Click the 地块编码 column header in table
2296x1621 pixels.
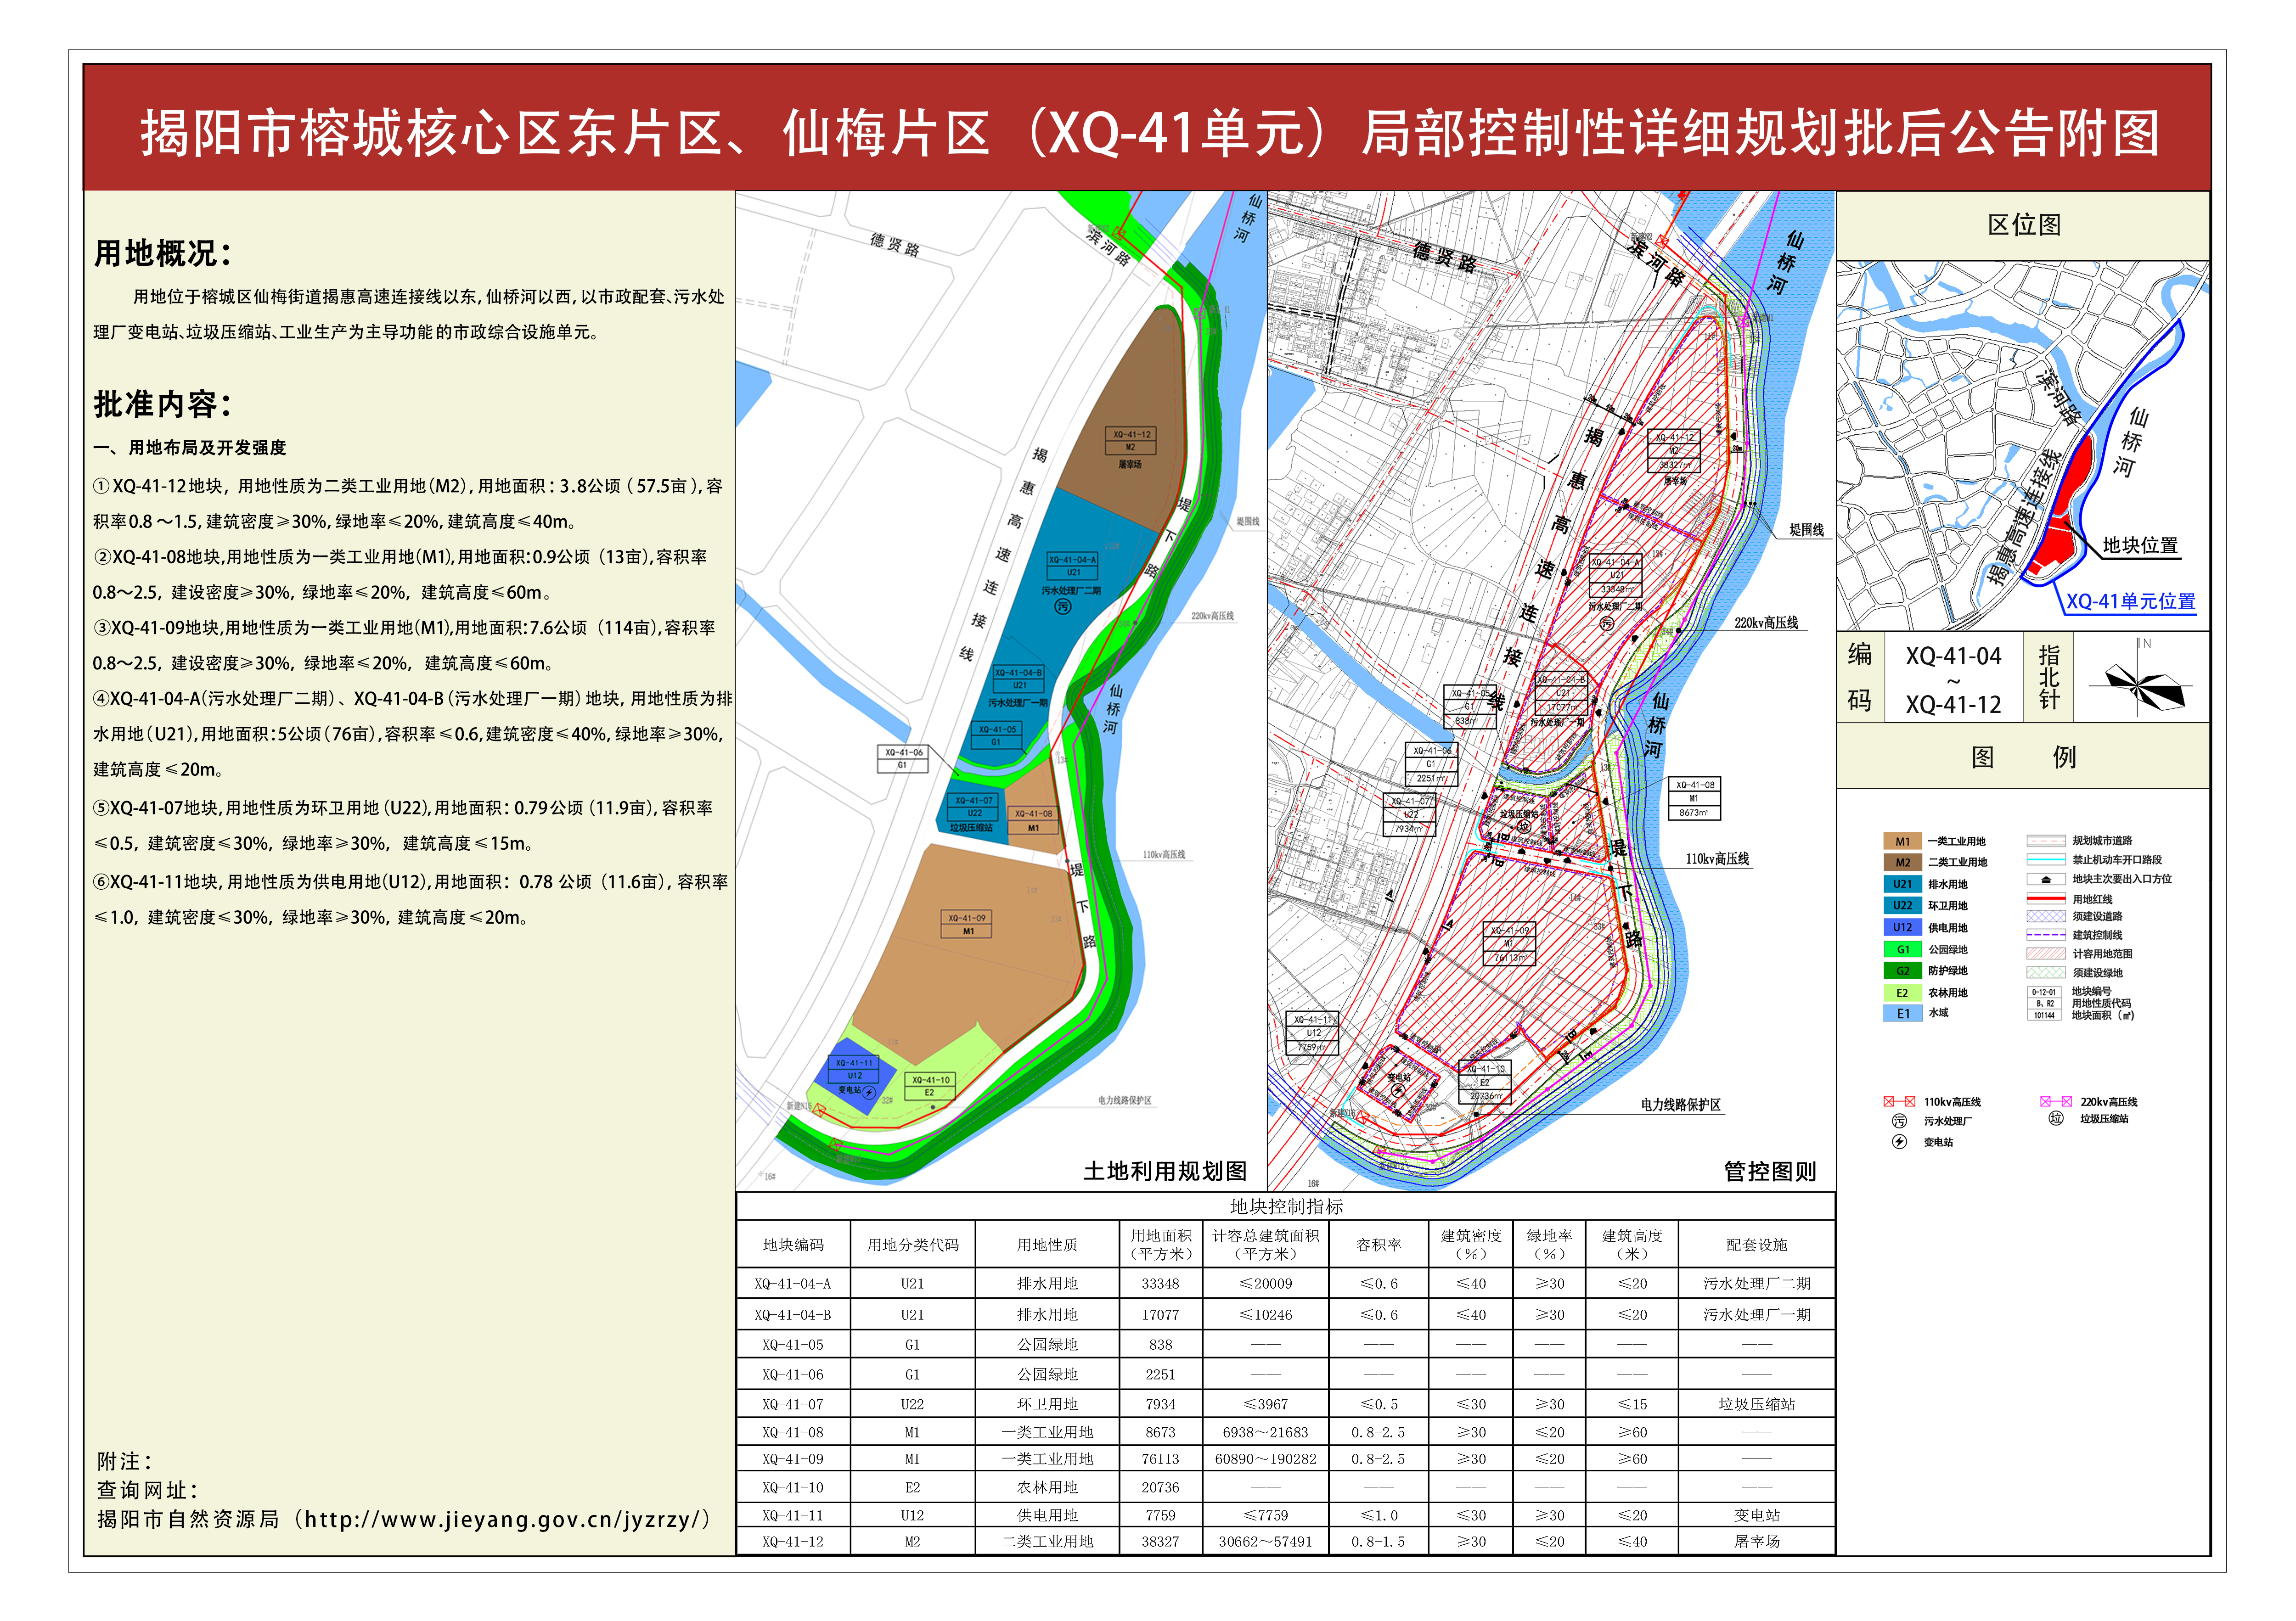coord(793,1244)
